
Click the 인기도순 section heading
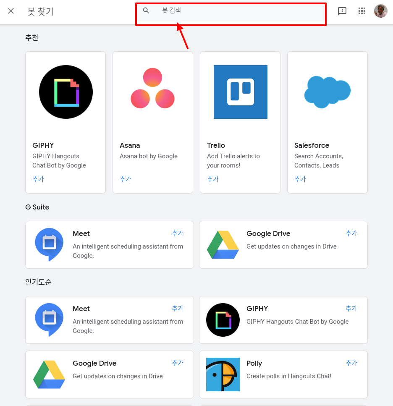click(38, 282)
